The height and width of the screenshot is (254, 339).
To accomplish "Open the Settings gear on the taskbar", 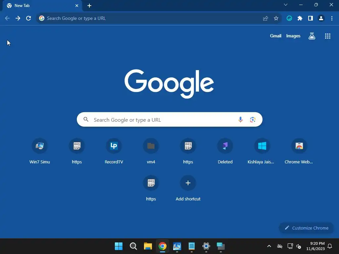I will coord(206,246).
